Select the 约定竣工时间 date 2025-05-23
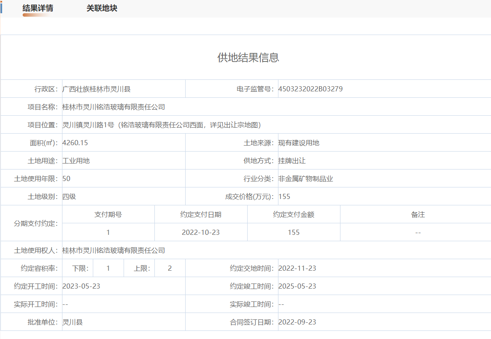Image resolution: width=491 pixels, height=339 pixels. pyautogui.click(x=297, y=286)
